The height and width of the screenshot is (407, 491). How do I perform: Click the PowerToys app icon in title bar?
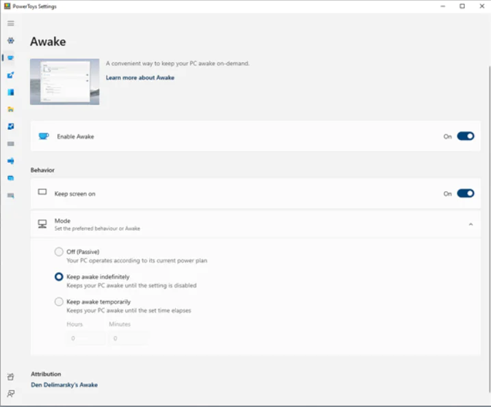click(7, 6)
